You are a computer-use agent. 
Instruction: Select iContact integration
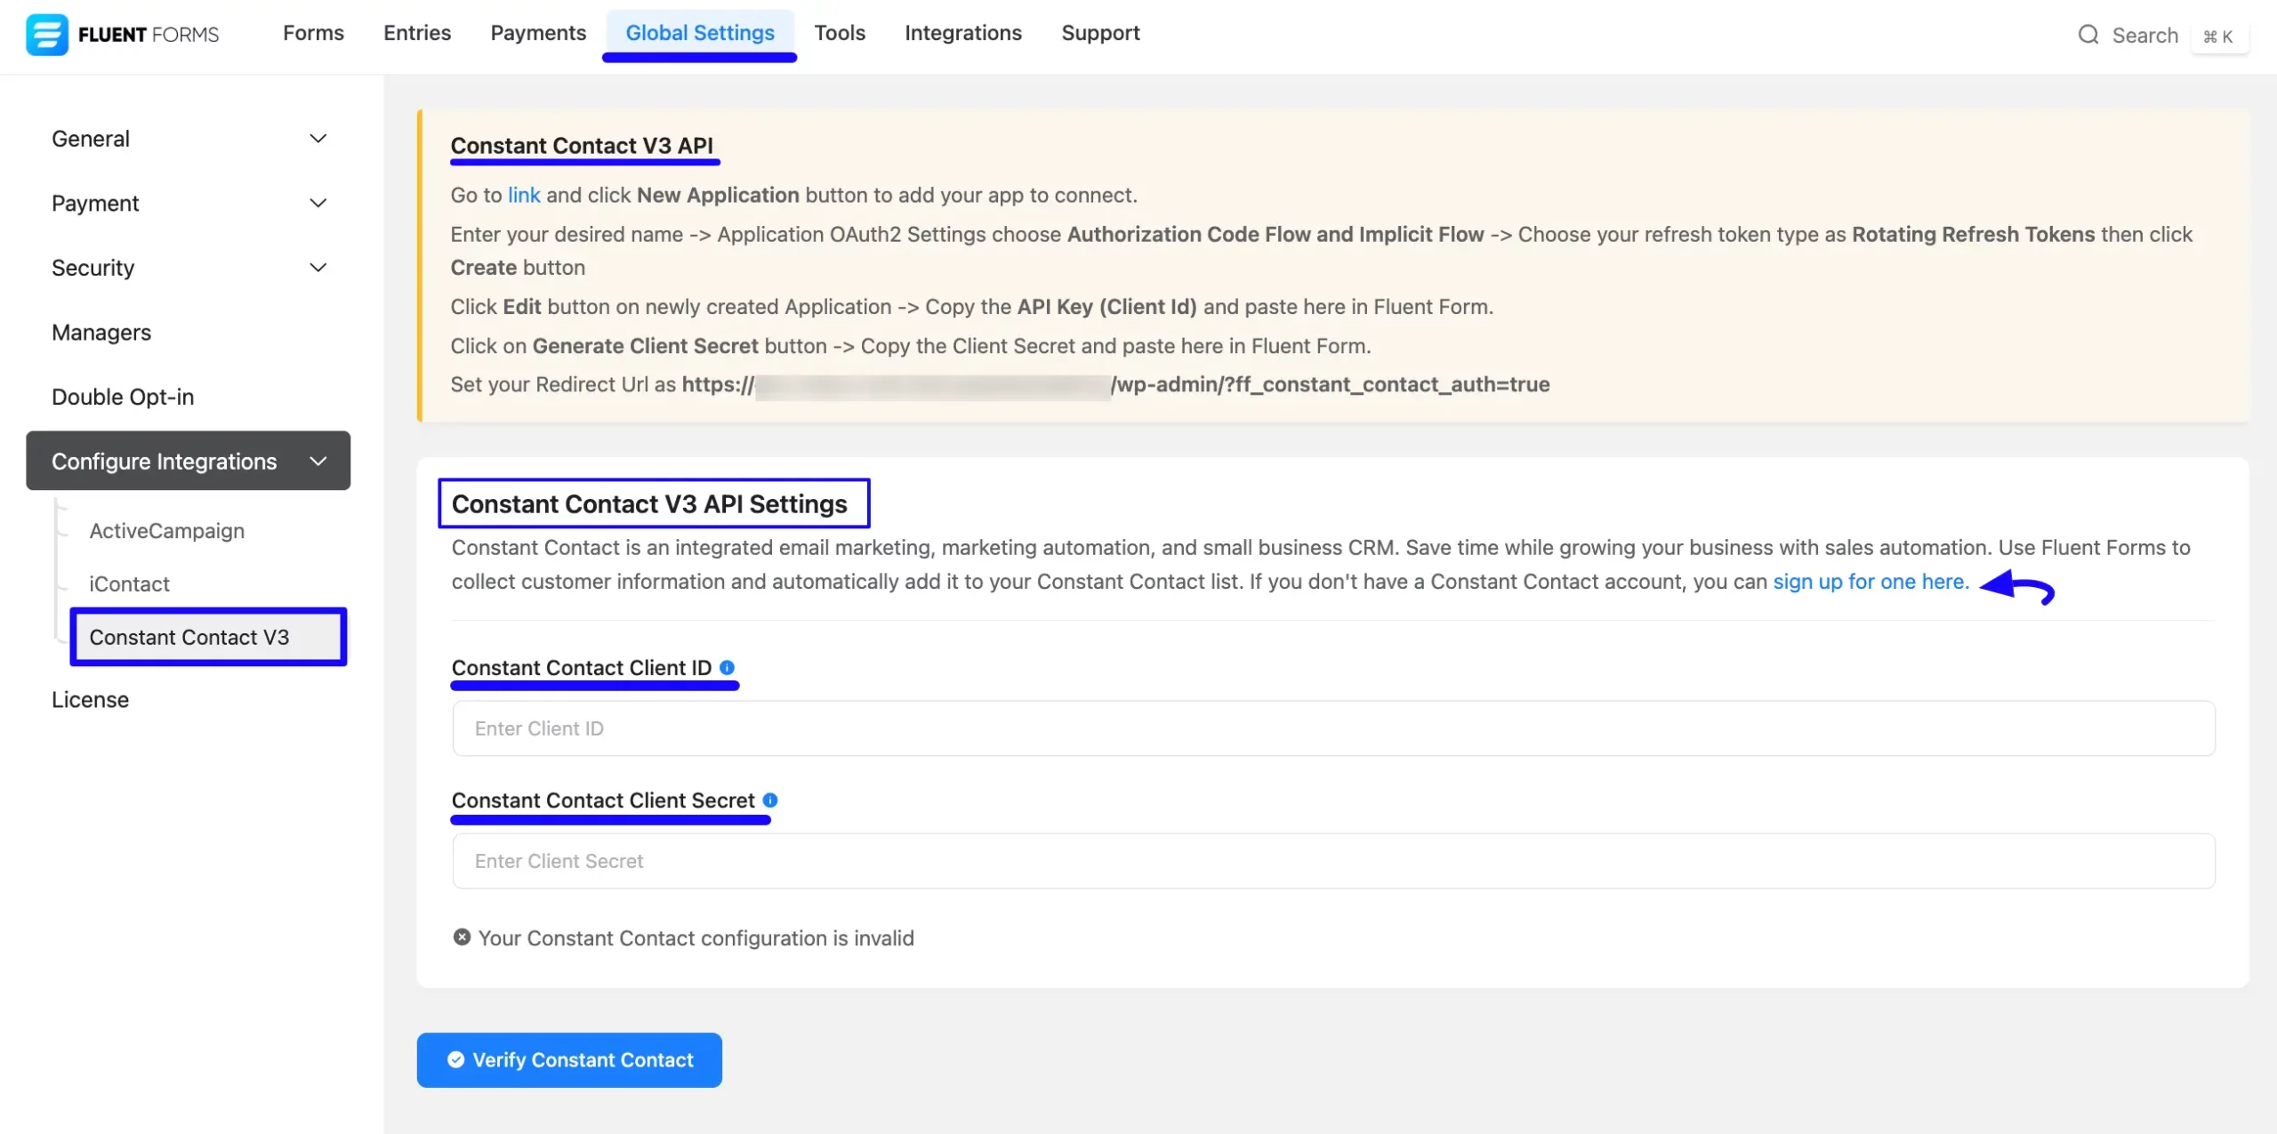pos(129,583)
